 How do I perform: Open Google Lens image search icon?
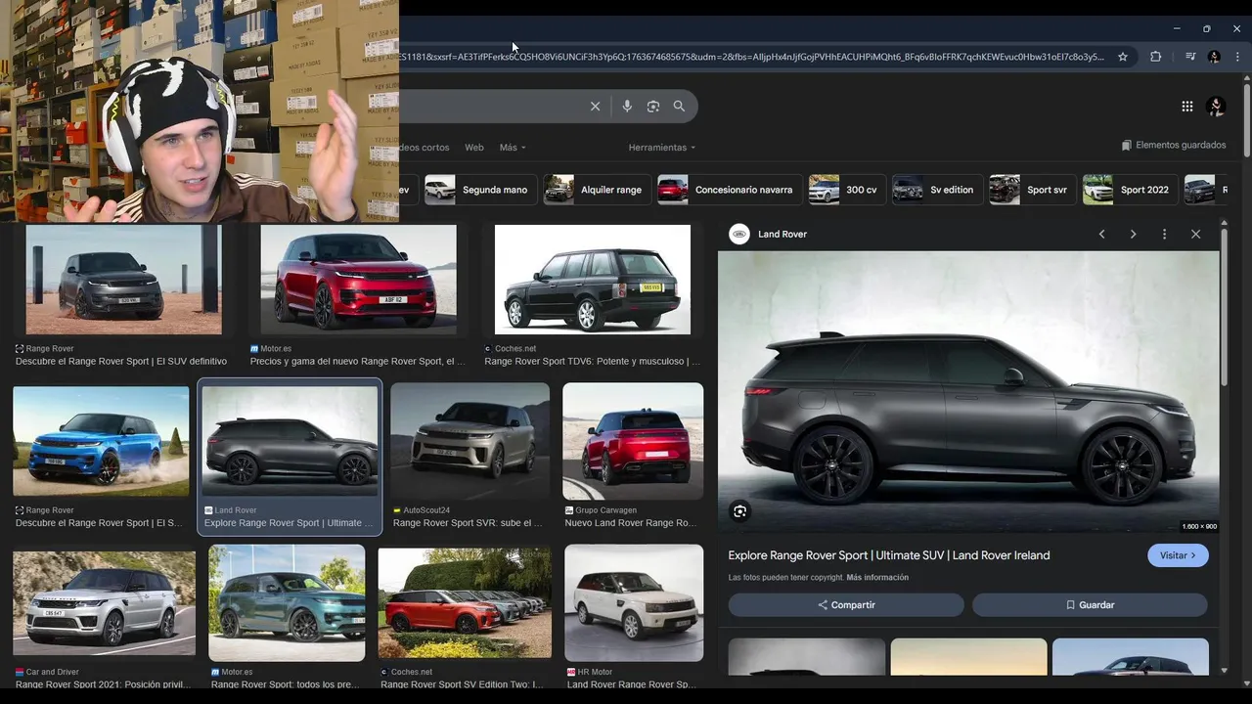click(653, 107)
